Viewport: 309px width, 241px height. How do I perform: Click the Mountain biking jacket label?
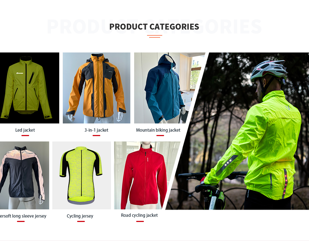pyautogui.click(x=158, y=130)
